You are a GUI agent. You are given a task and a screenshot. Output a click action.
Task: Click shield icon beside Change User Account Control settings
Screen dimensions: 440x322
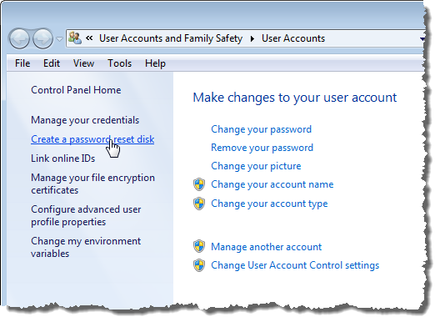click(x=199, y=265)
